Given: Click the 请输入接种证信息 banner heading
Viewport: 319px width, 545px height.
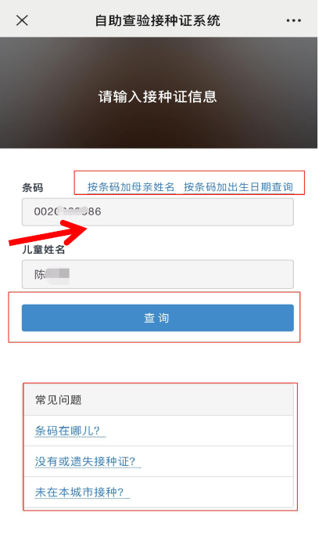Looking at the screenshot, I should pyautogui.click(x=158, y=96).
